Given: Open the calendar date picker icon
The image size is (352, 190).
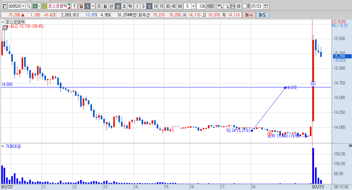Looking at the screenshot, I should tap(266, 6).
